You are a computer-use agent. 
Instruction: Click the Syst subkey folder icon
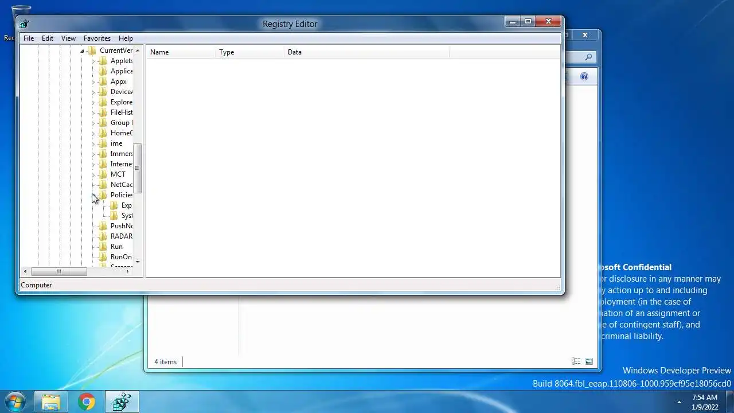(114, 216)
